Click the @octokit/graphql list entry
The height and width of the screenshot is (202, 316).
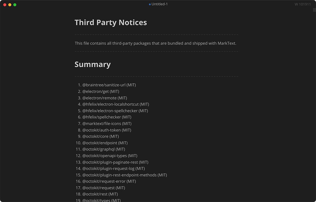(104, 149)
